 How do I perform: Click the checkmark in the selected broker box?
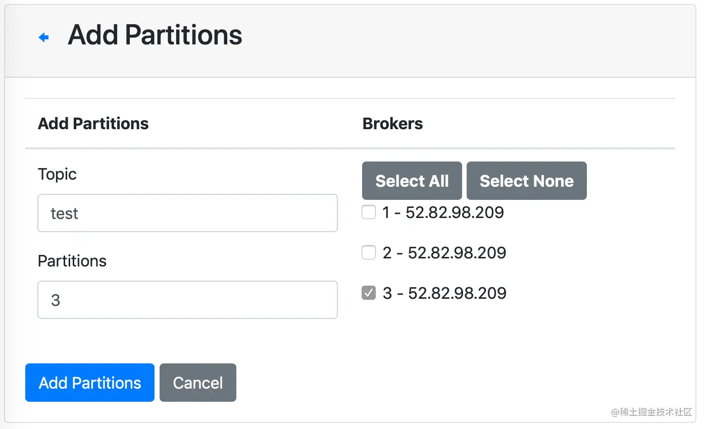tap(369, 293)
